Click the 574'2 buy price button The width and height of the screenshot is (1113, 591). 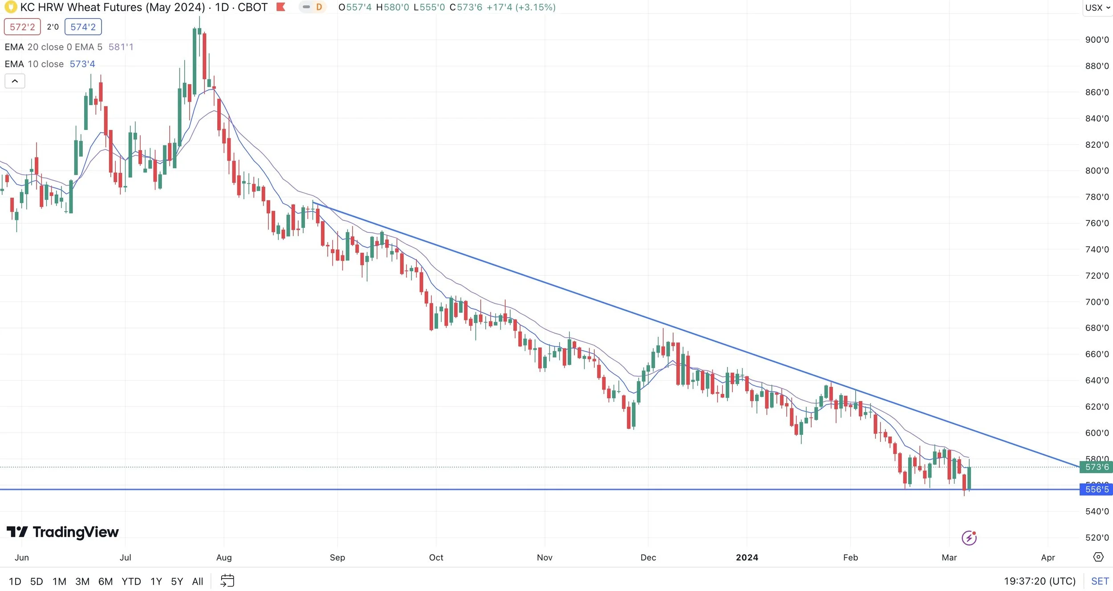[x=83, y=27]
